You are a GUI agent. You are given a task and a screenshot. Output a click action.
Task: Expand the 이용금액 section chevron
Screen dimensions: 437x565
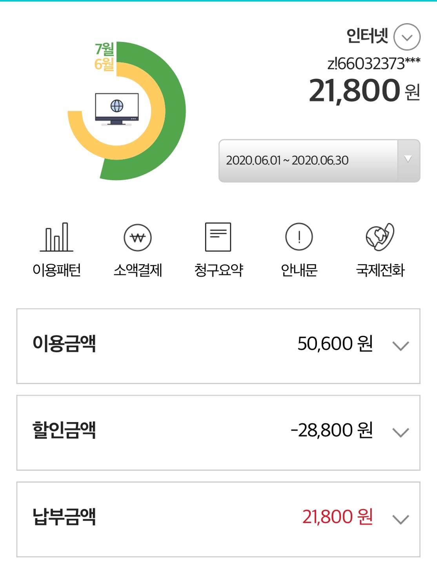tap(401, 346)
